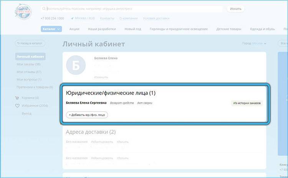This screenshot has width=288, height=178.
Task: Open Наши разработки menu item
Action: click(x=102, y=29)
